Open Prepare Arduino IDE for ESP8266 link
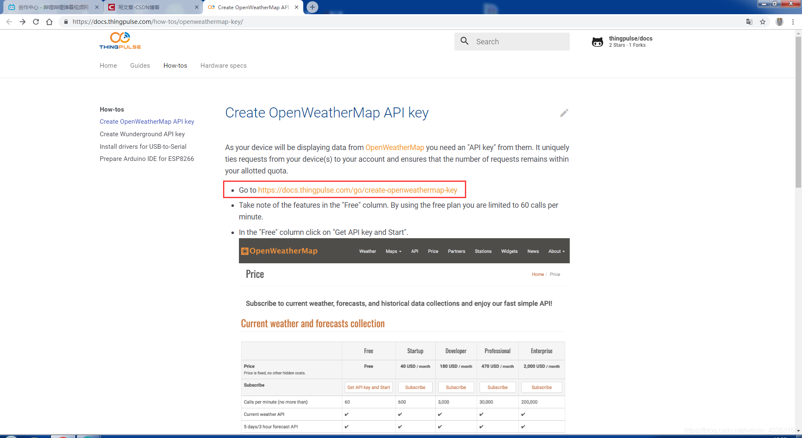This screenshot has height=438, width=802. coord(147,159)
